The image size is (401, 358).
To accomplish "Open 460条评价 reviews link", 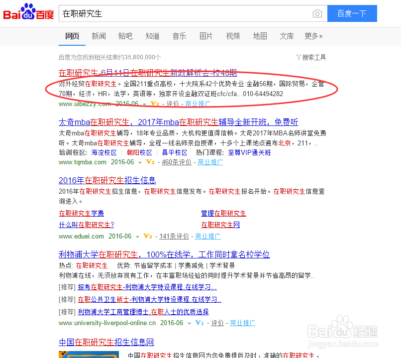I will pyautogui.click(x=177, y=162).
